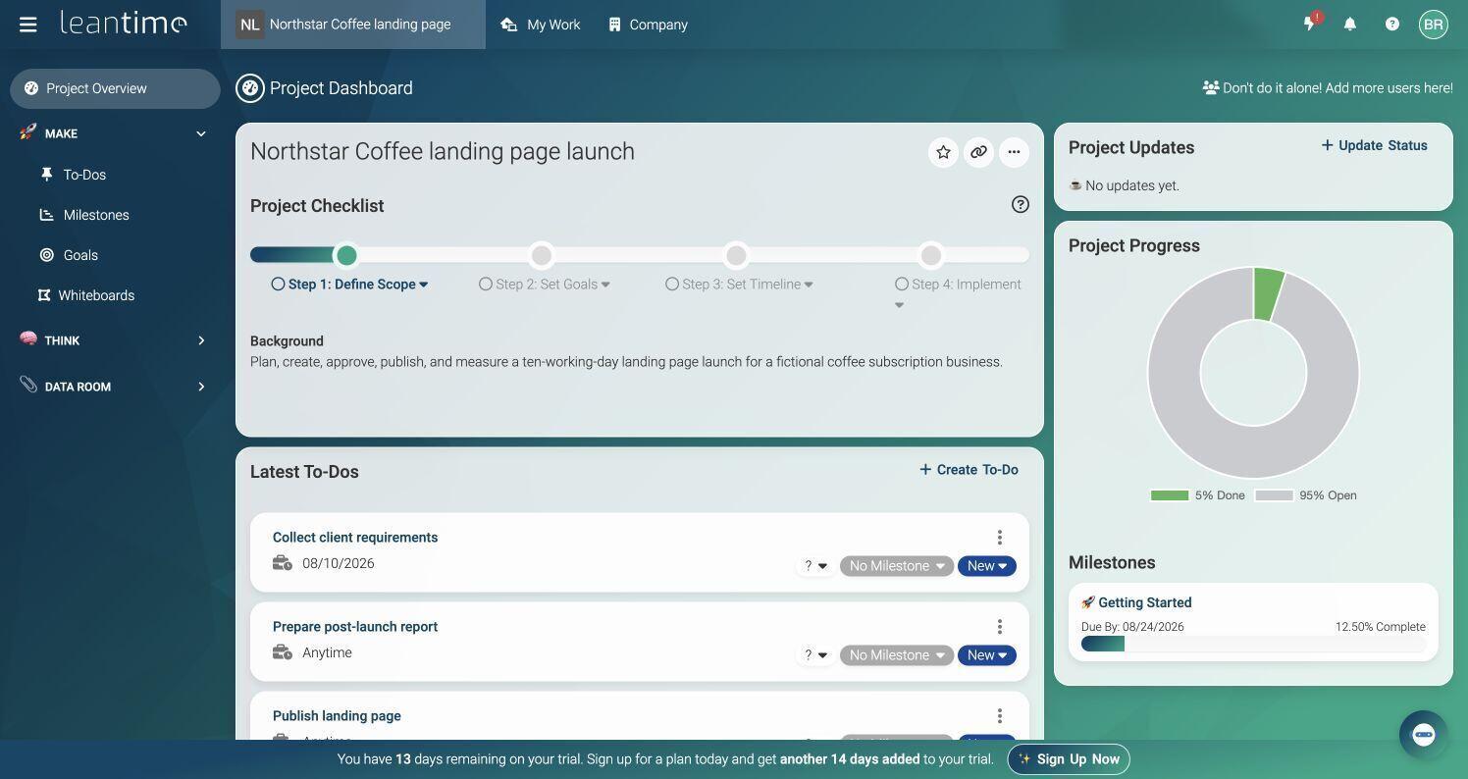
Task: Open the Getting Started milestone
Action: [1144, 602]
